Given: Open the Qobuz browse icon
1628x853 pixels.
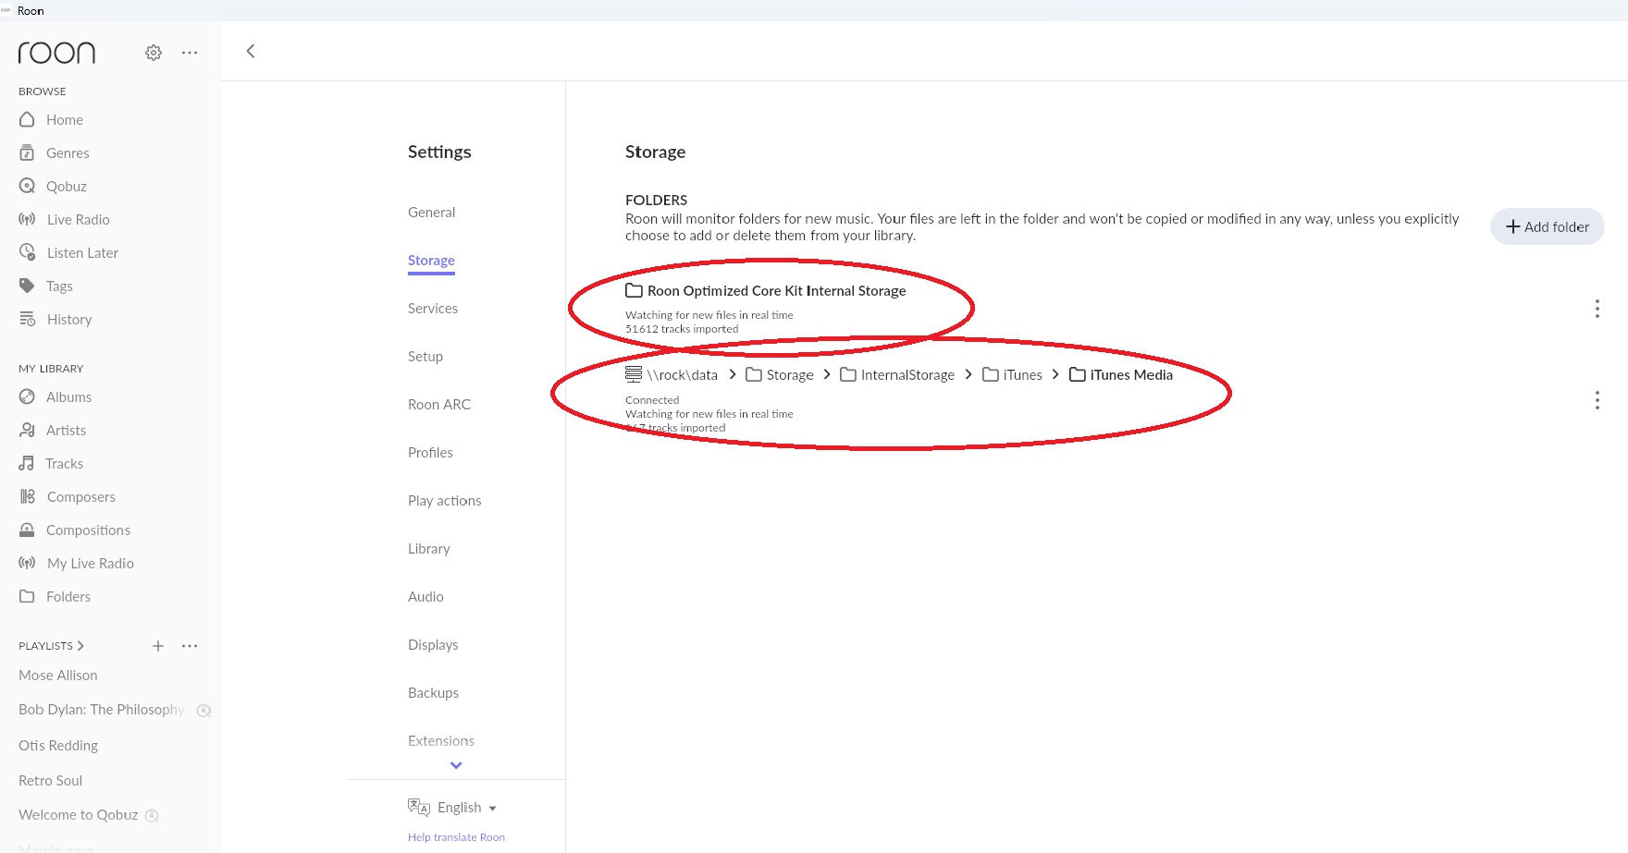Looking at the screenshot, I should click(28, 186).
